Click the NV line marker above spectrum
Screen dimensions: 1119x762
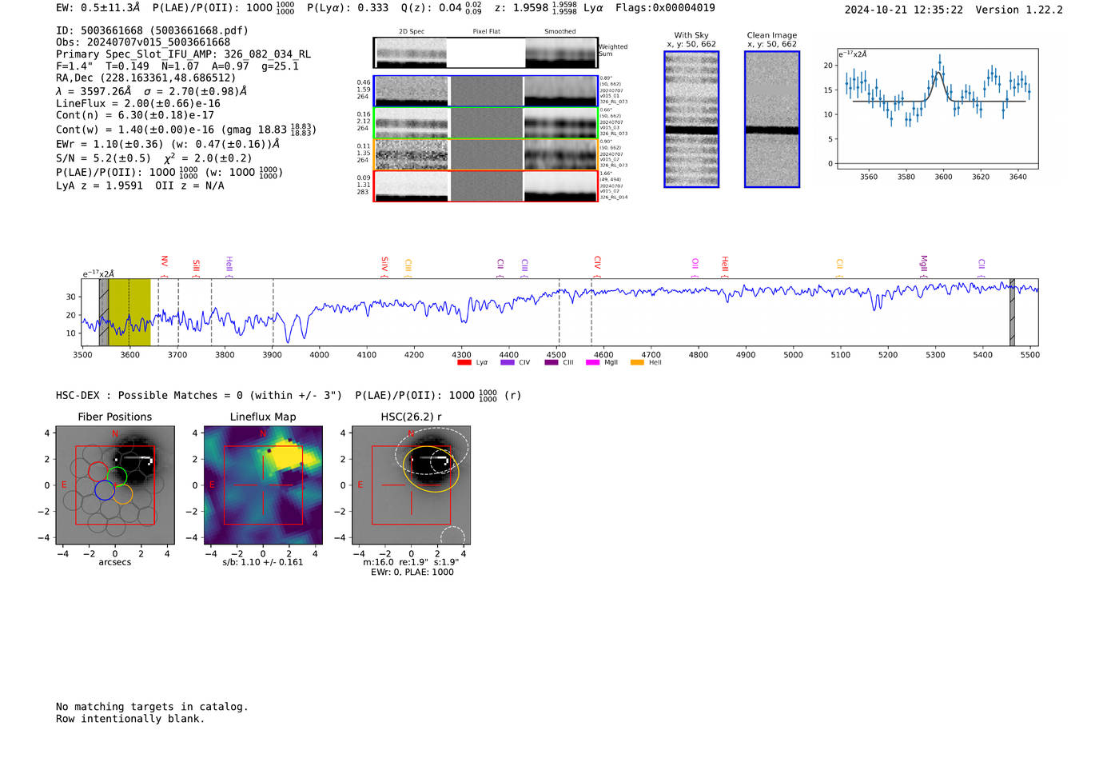coord(165,265)
